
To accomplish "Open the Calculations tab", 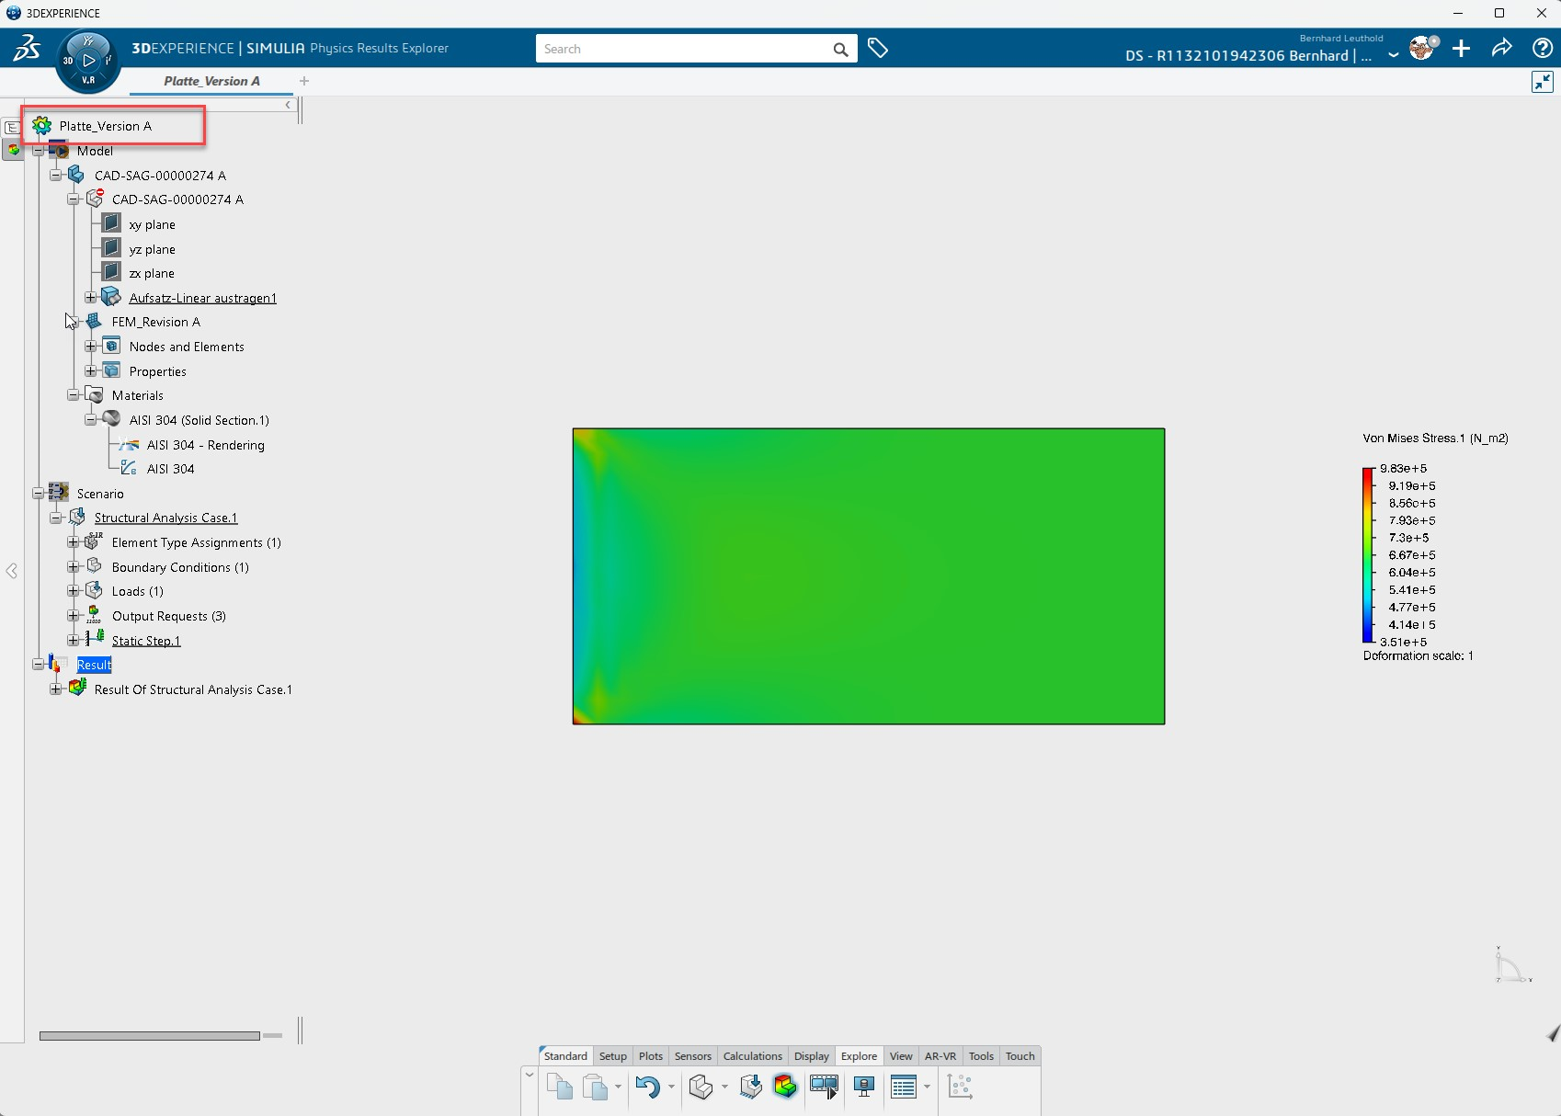I will pos(752,1056).
